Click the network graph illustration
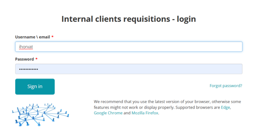This screenshot has height=135, width=262. (x=40, y=114)
